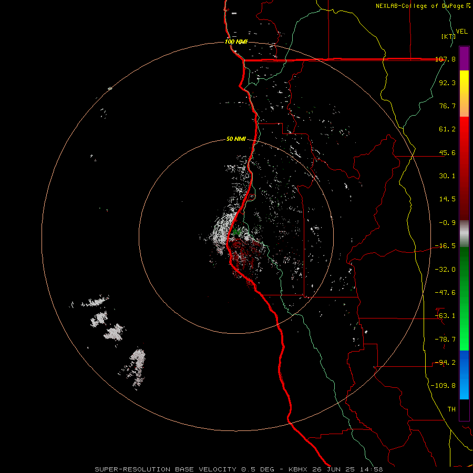Click the -94.2 velocity scale value
This screenshot has width=473, height=473.
[445, 363]
